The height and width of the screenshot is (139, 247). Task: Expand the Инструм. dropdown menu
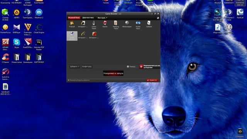[102, 18]
